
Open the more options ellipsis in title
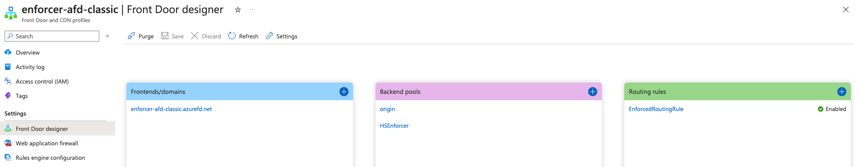252,9
